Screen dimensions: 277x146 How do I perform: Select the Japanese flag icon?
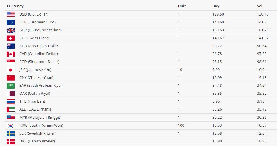coord(11,70)
